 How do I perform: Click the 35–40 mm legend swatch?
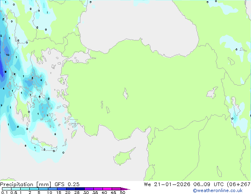[98, 189]
